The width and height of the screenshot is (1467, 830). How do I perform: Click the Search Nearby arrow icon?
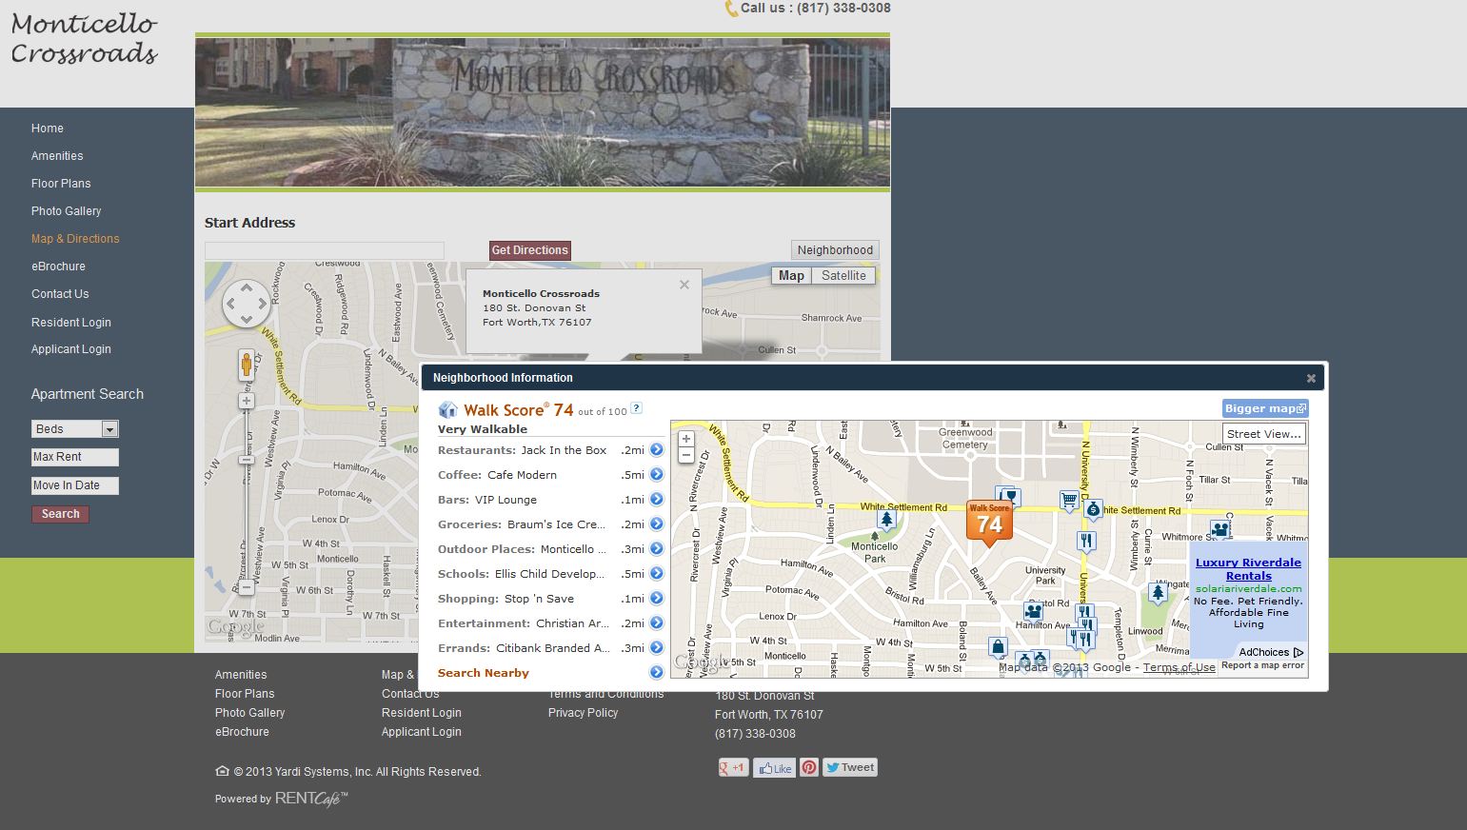656,673
